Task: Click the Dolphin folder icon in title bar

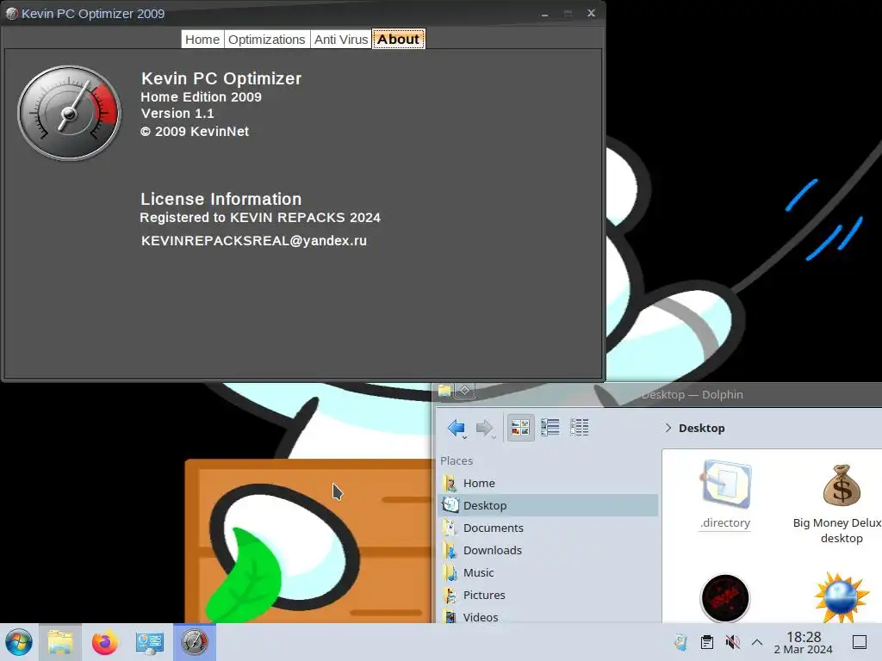Action: coord(444,391)
